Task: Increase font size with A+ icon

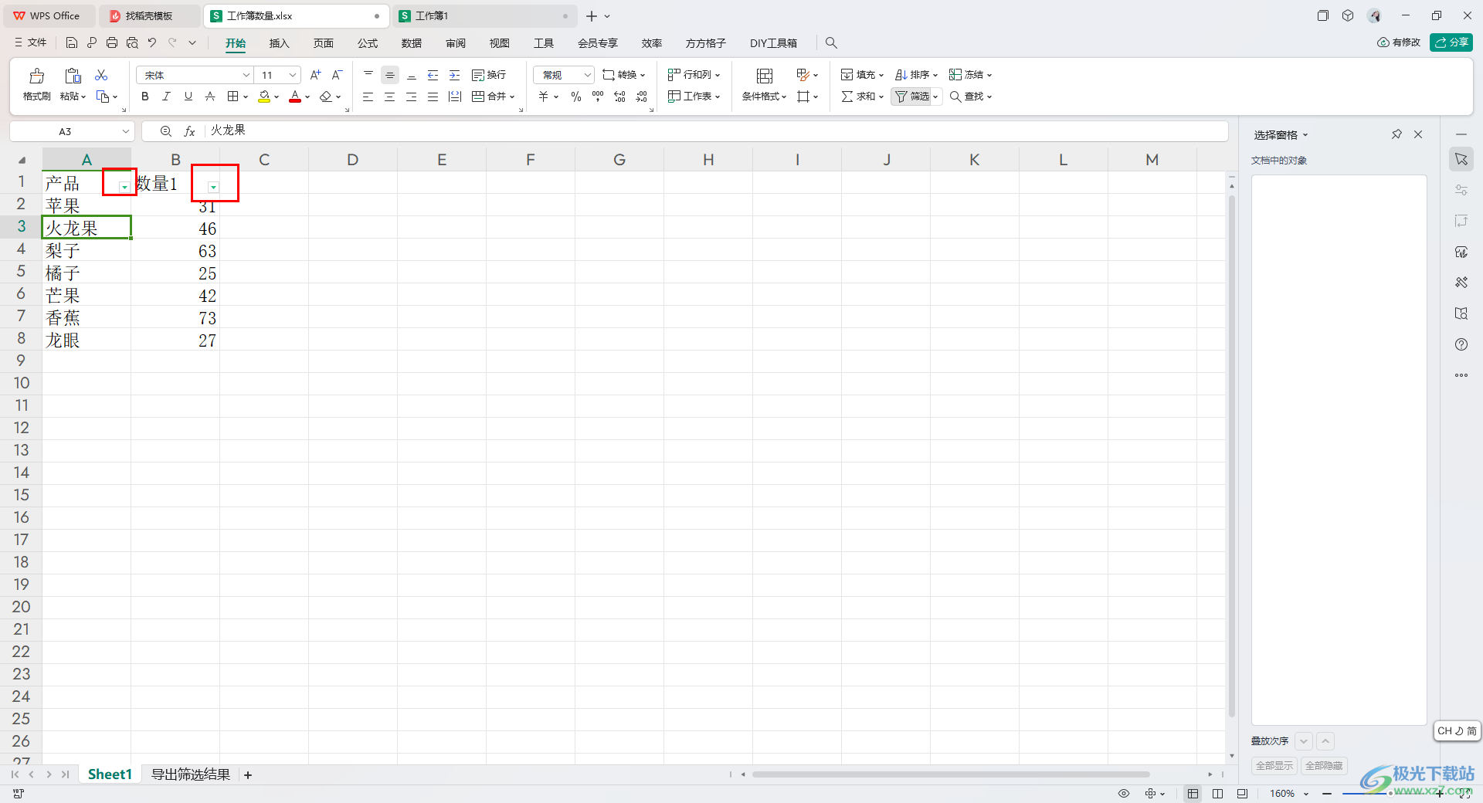Action: point(315,75)
